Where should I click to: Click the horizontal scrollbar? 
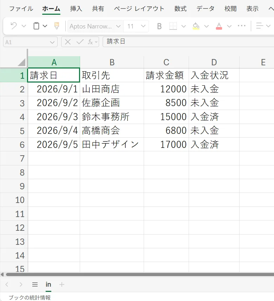tap(140, 275)
